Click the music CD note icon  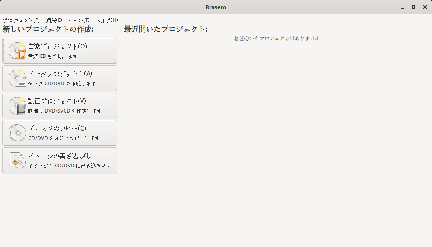pyautogui.click(x=17, y=51)
